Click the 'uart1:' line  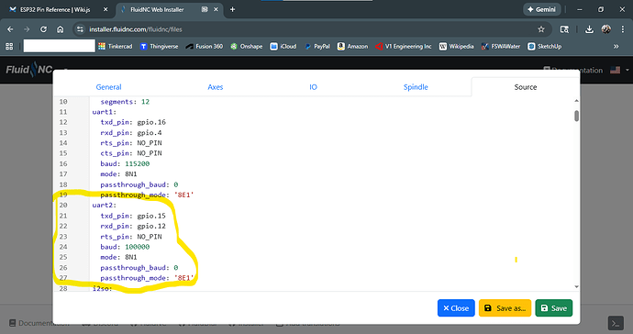[x=105, y=112]
